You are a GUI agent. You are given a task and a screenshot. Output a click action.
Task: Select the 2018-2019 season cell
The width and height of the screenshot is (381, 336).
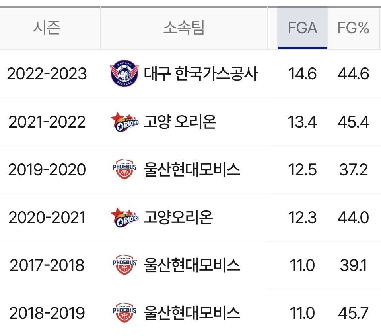pos(47,313)
